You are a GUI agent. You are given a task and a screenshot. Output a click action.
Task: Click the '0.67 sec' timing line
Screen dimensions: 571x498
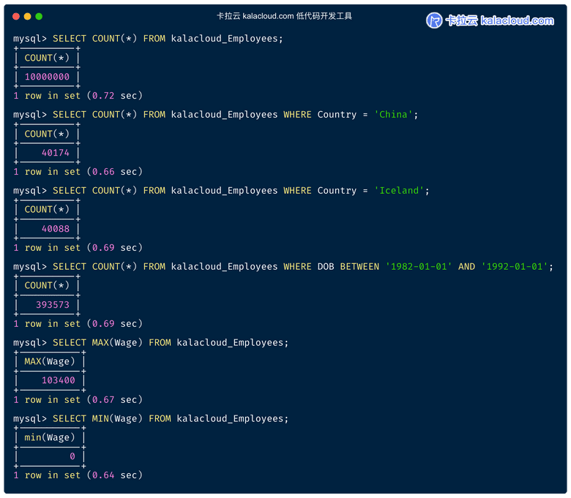pyautogui.click(x=78, y=400)
